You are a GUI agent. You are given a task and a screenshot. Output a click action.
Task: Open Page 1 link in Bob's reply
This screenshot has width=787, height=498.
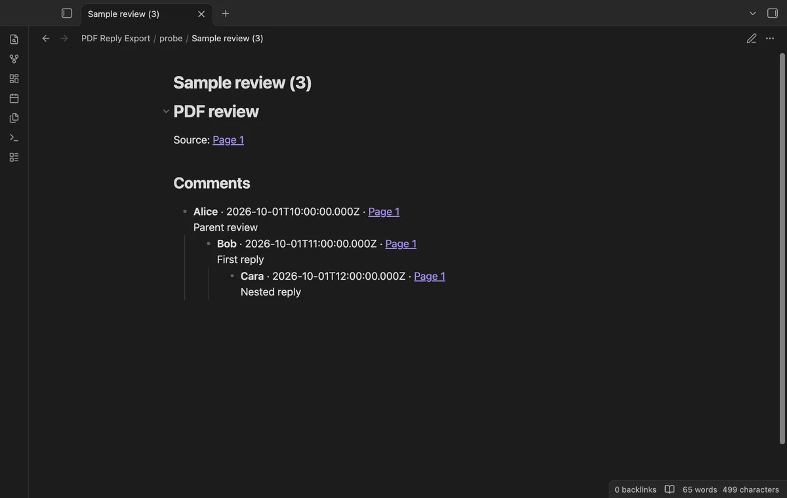[x=401, y=243]
